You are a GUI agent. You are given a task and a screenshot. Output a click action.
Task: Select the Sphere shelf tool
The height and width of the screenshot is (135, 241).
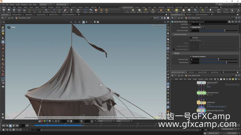tap(9, 10)
